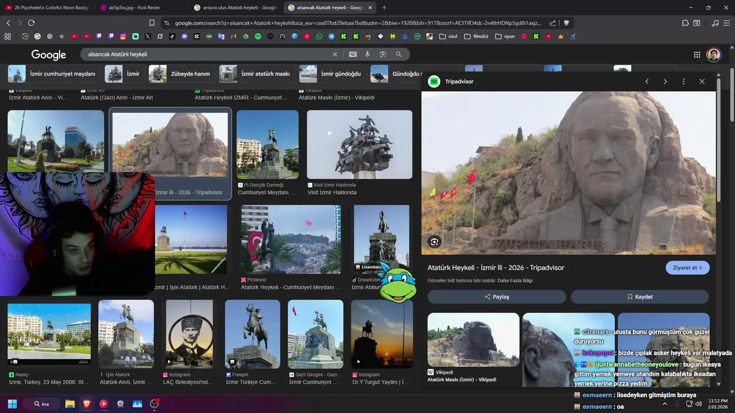Open the oyun bookmarks folder
The image size is (735, 413).
click(x=505, y=36)
